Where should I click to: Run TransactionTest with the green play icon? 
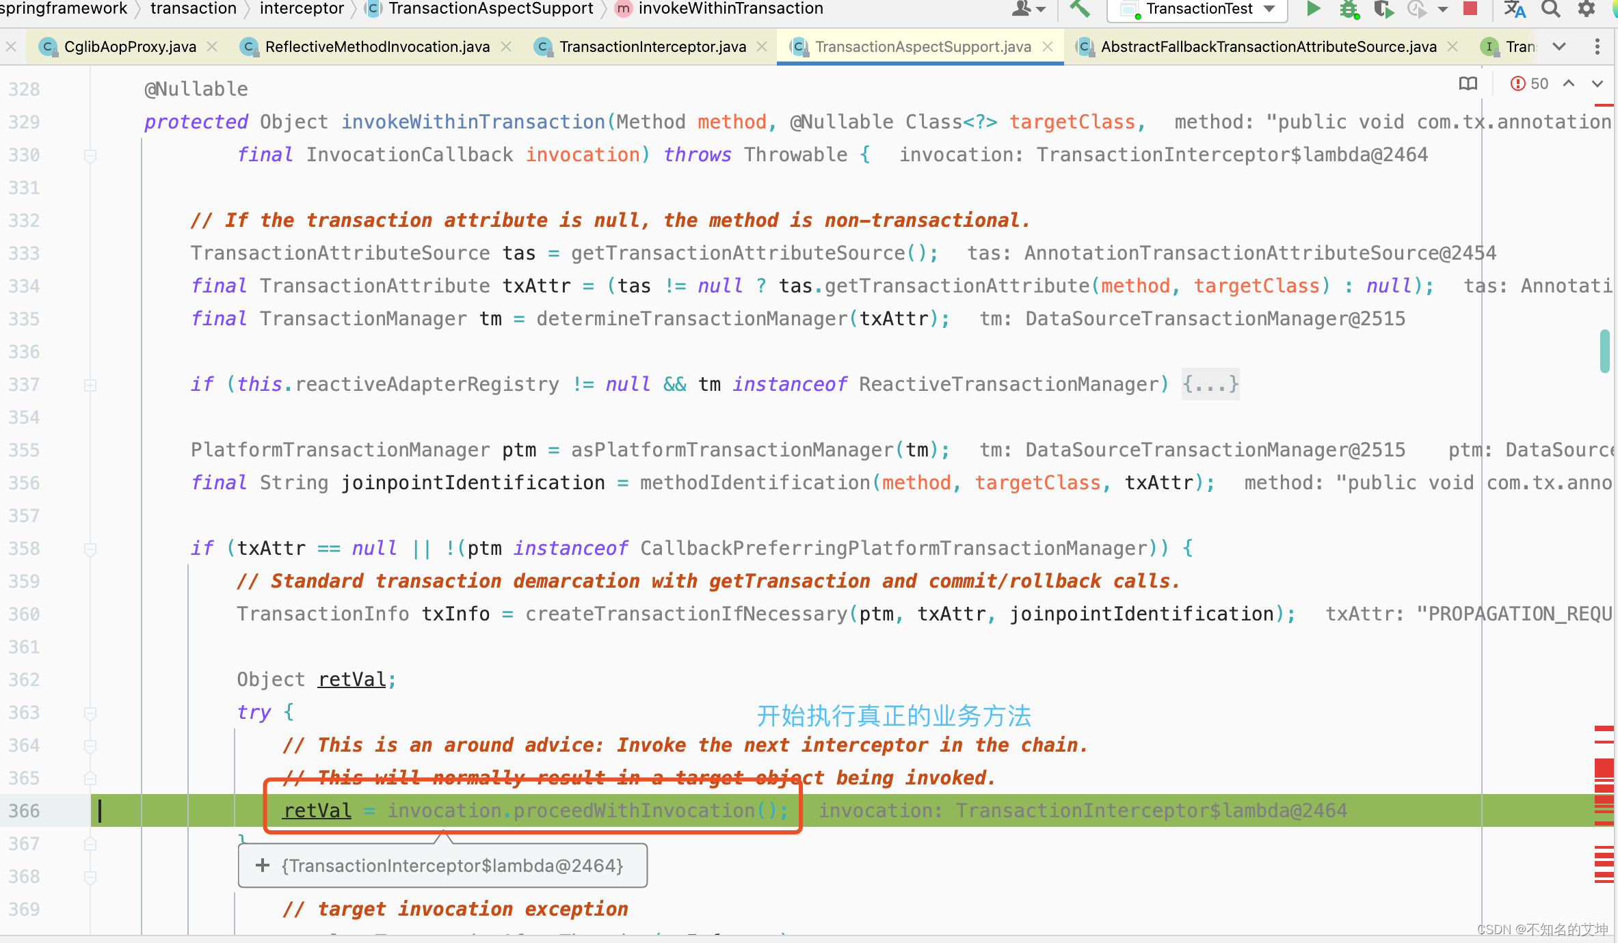1313,9
